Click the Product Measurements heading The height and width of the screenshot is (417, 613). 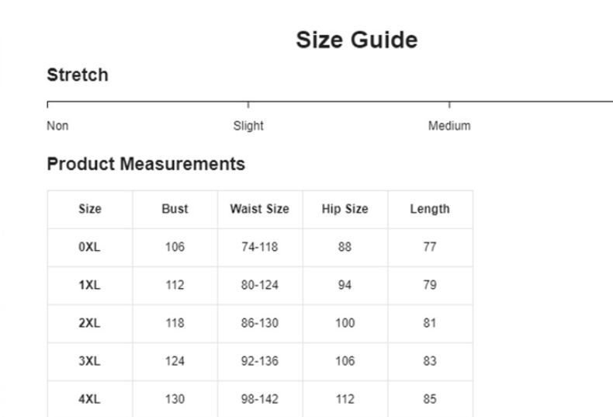click(x=146, y=164)
